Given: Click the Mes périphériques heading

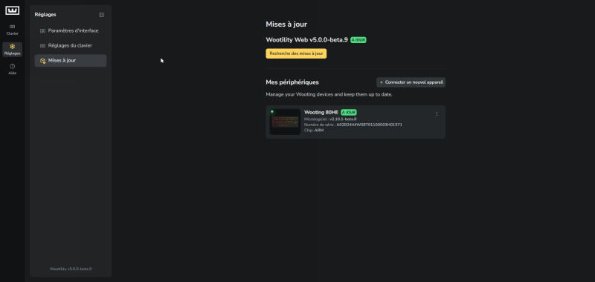Looking at the screenshot, I should tap(292, 82).
